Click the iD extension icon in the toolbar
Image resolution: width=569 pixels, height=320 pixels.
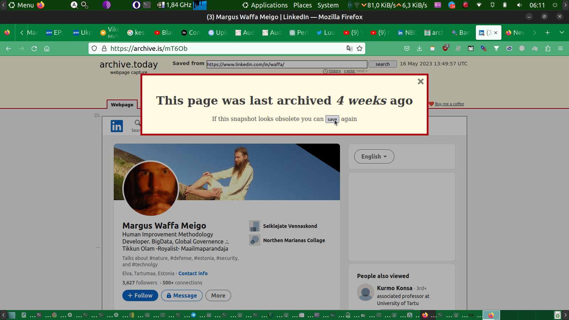(x=509, y=49)
